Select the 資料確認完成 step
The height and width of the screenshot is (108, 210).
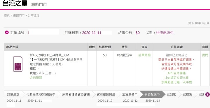point(106,95)
